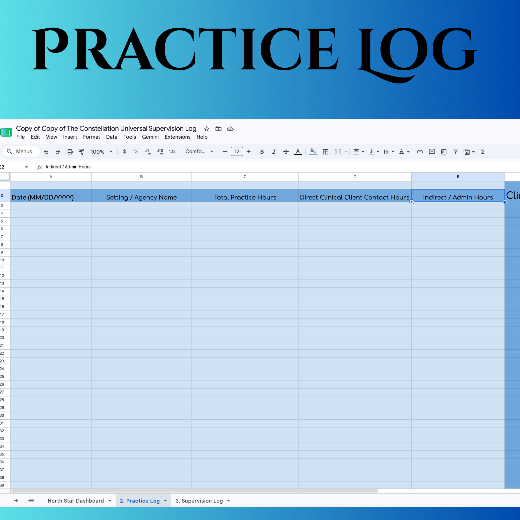Screen dimensions: 520x520
Task: Format as percent icon
Action: (136, 152)
